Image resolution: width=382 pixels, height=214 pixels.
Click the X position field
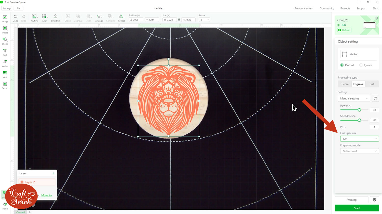click(136, 20)
